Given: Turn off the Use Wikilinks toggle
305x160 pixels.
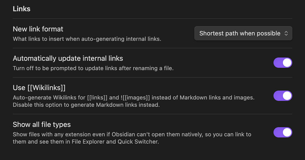Looking at the screenshot, I should (x=282, y=96).
